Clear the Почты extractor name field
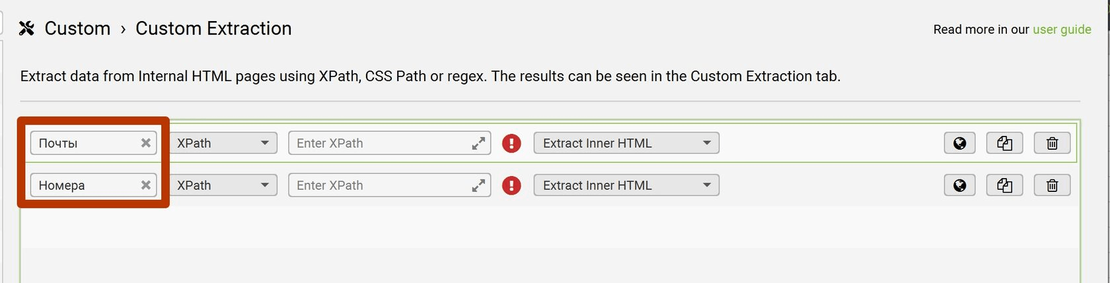Screen dimensions: 1110x283 pyautogui.click(x=146, y=143)
